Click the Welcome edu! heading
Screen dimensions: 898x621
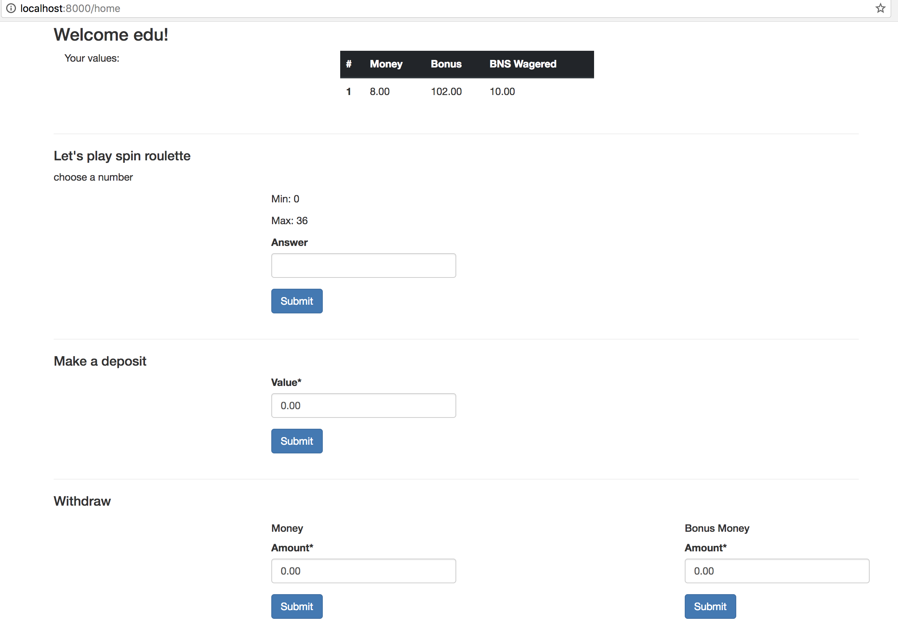tap(111, 34)
